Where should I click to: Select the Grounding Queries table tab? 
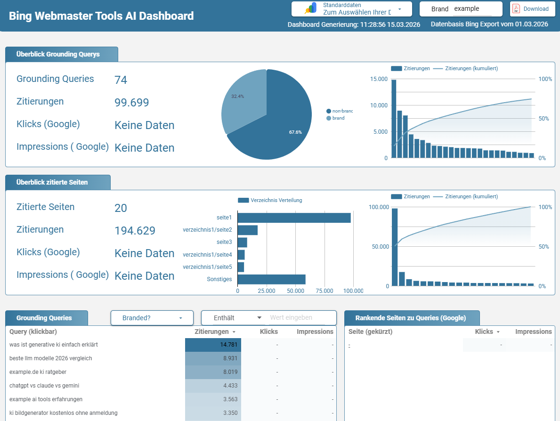coord(47,318)
